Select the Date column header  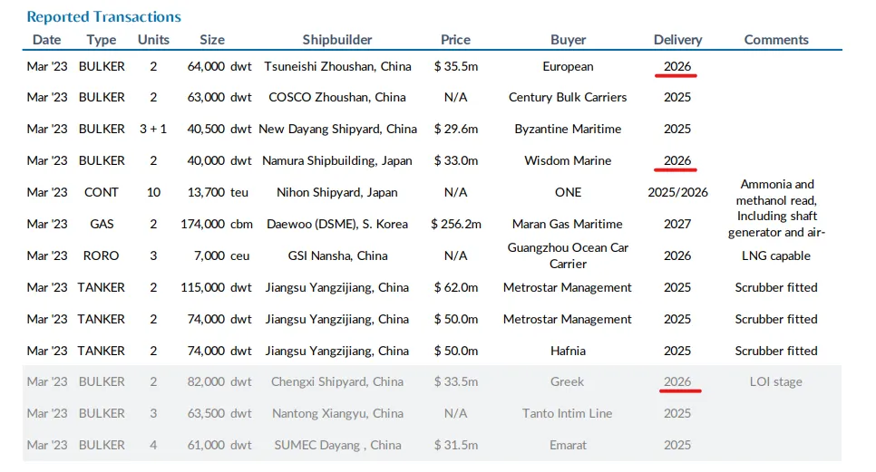pos(47,40)
